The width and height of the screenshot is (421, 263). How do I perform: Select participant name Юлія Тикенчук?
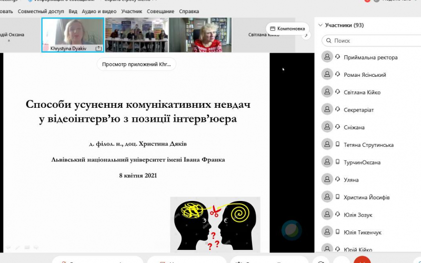coord(363,232)
